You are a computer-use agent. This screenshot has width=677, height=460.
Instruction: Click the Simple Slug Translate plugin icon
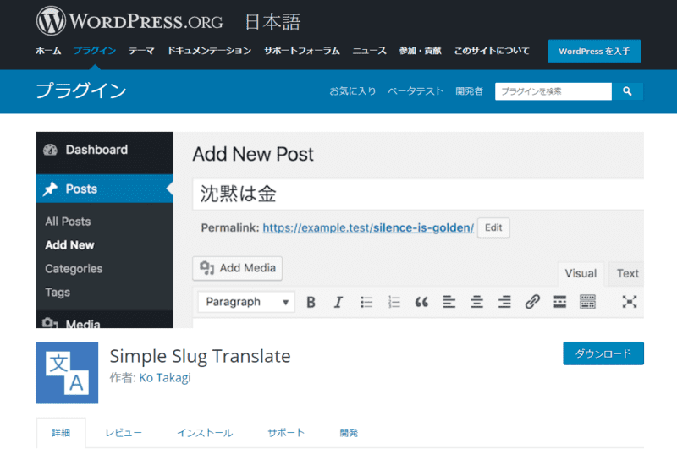pos(68,373)
